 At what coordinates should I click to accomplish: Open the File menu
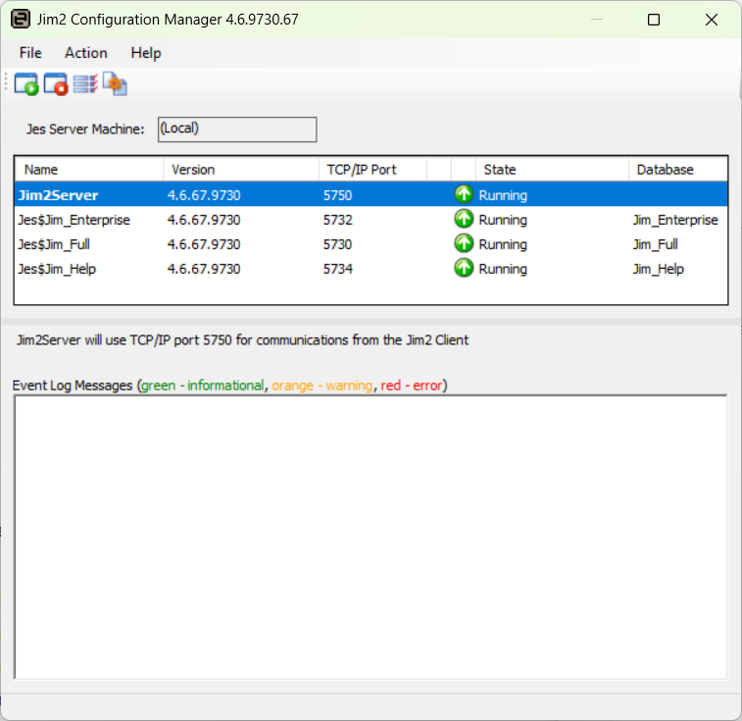click(x=30, y=53)
